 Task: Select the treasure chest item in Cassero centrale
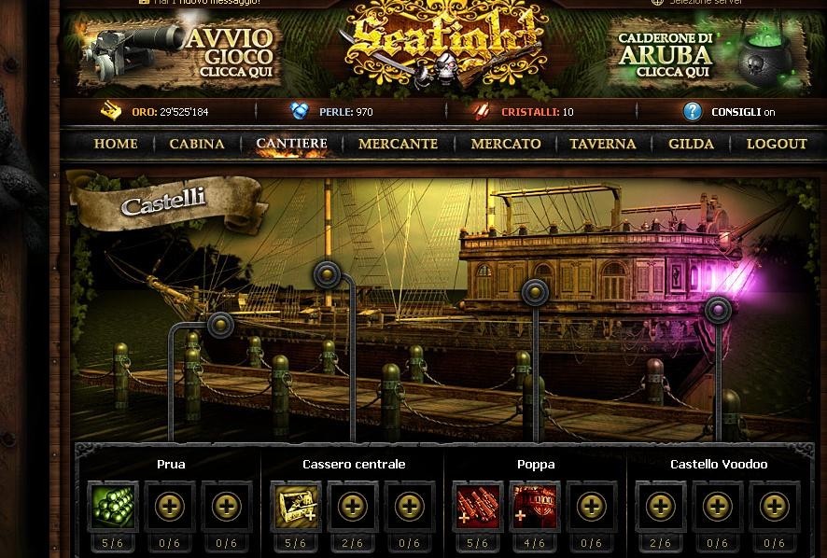coord(295,507)
